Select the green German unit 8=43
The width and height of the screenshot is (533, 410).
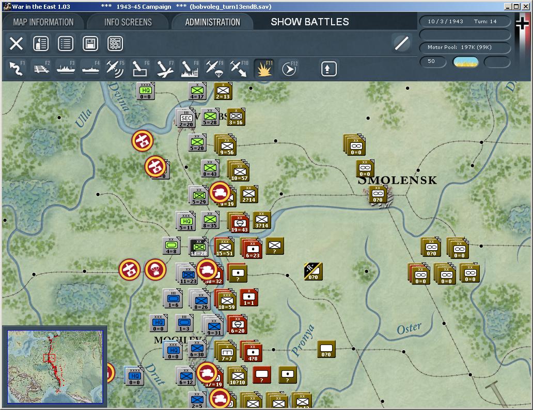click(210, 169)
